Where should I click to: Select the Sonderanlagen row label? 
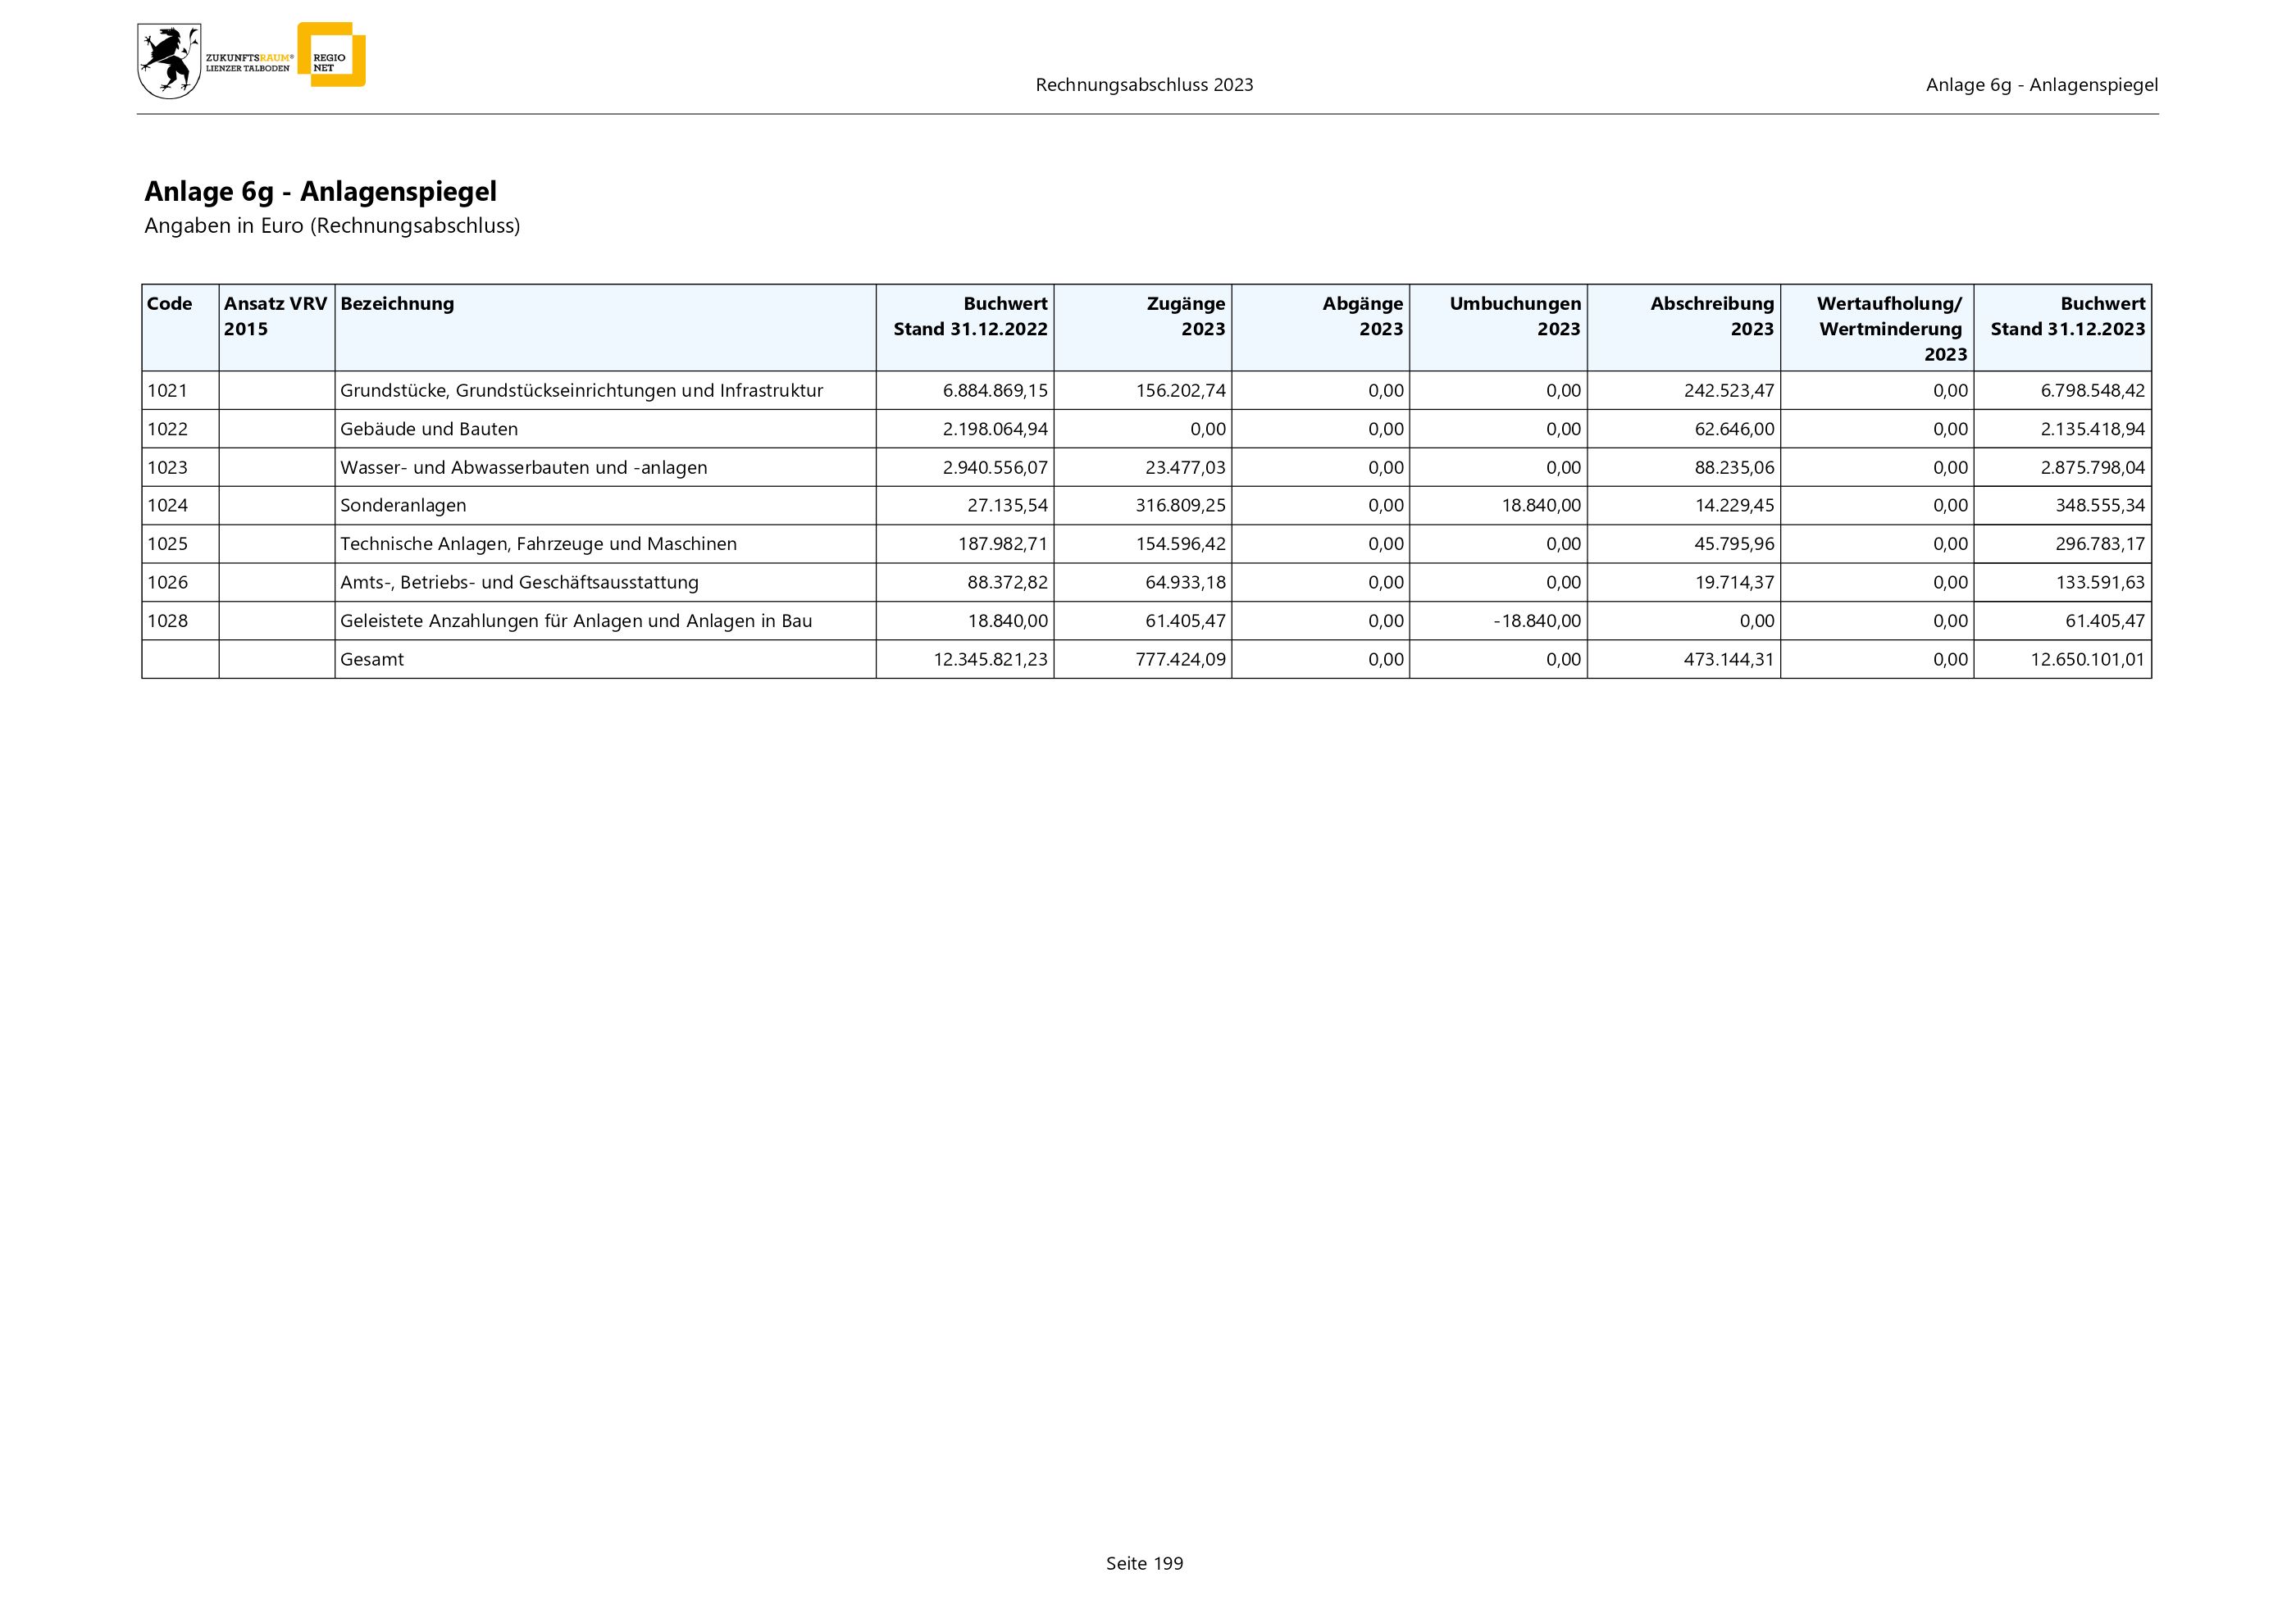403,506
